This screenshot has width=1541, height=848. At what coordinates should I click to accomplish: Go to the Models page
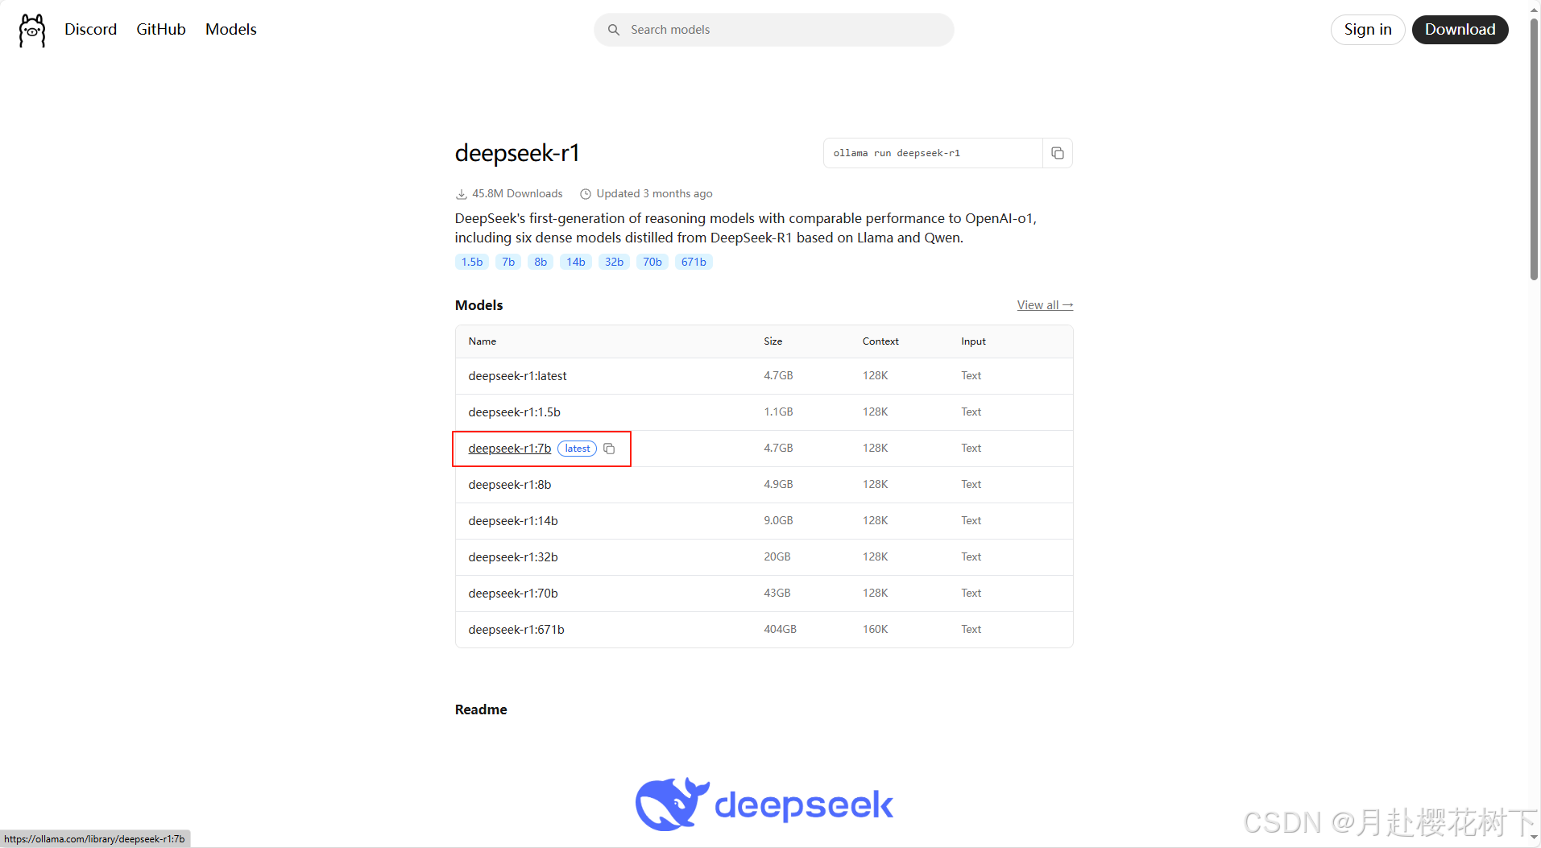coord(231,29)
